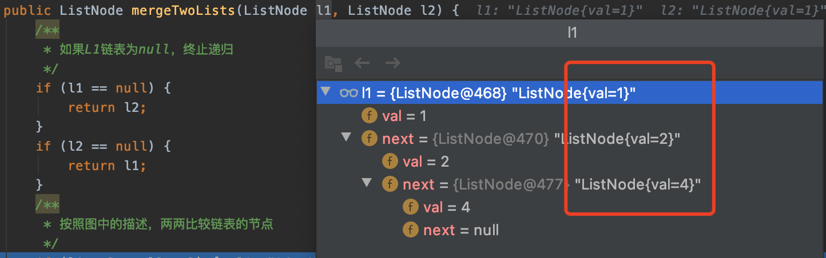Image resolution: width=826 pixels, height=258 pixels.
Task: Collapse the l1 root node triangle
Action: [326, 92]
